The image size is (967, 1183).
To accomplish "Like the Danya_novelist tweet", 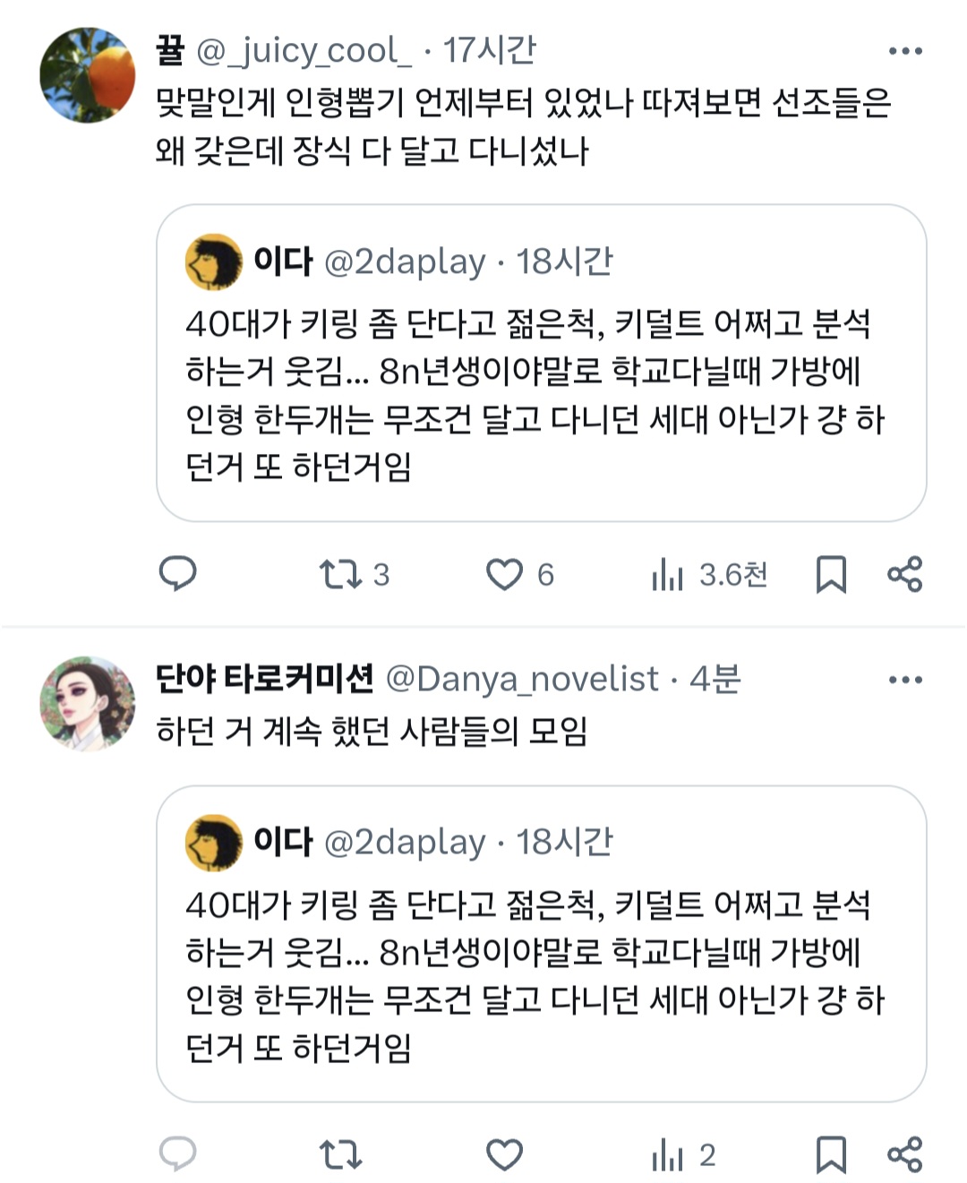I will coord(504,1154).
